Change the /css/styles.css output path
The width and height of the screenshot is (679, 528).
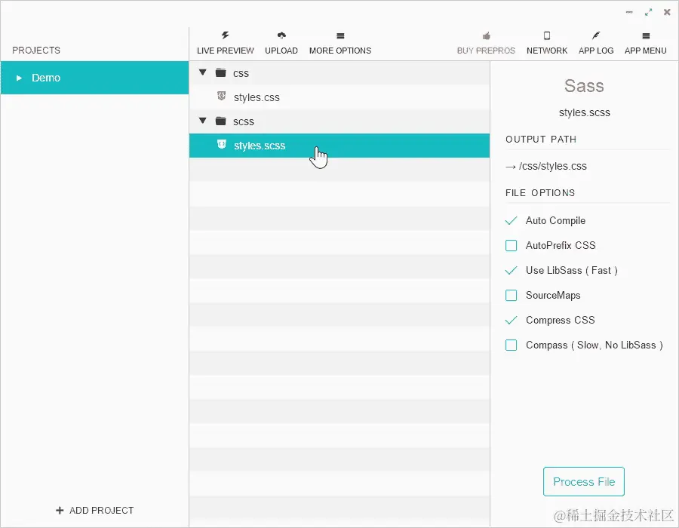(x=552, y=166)
